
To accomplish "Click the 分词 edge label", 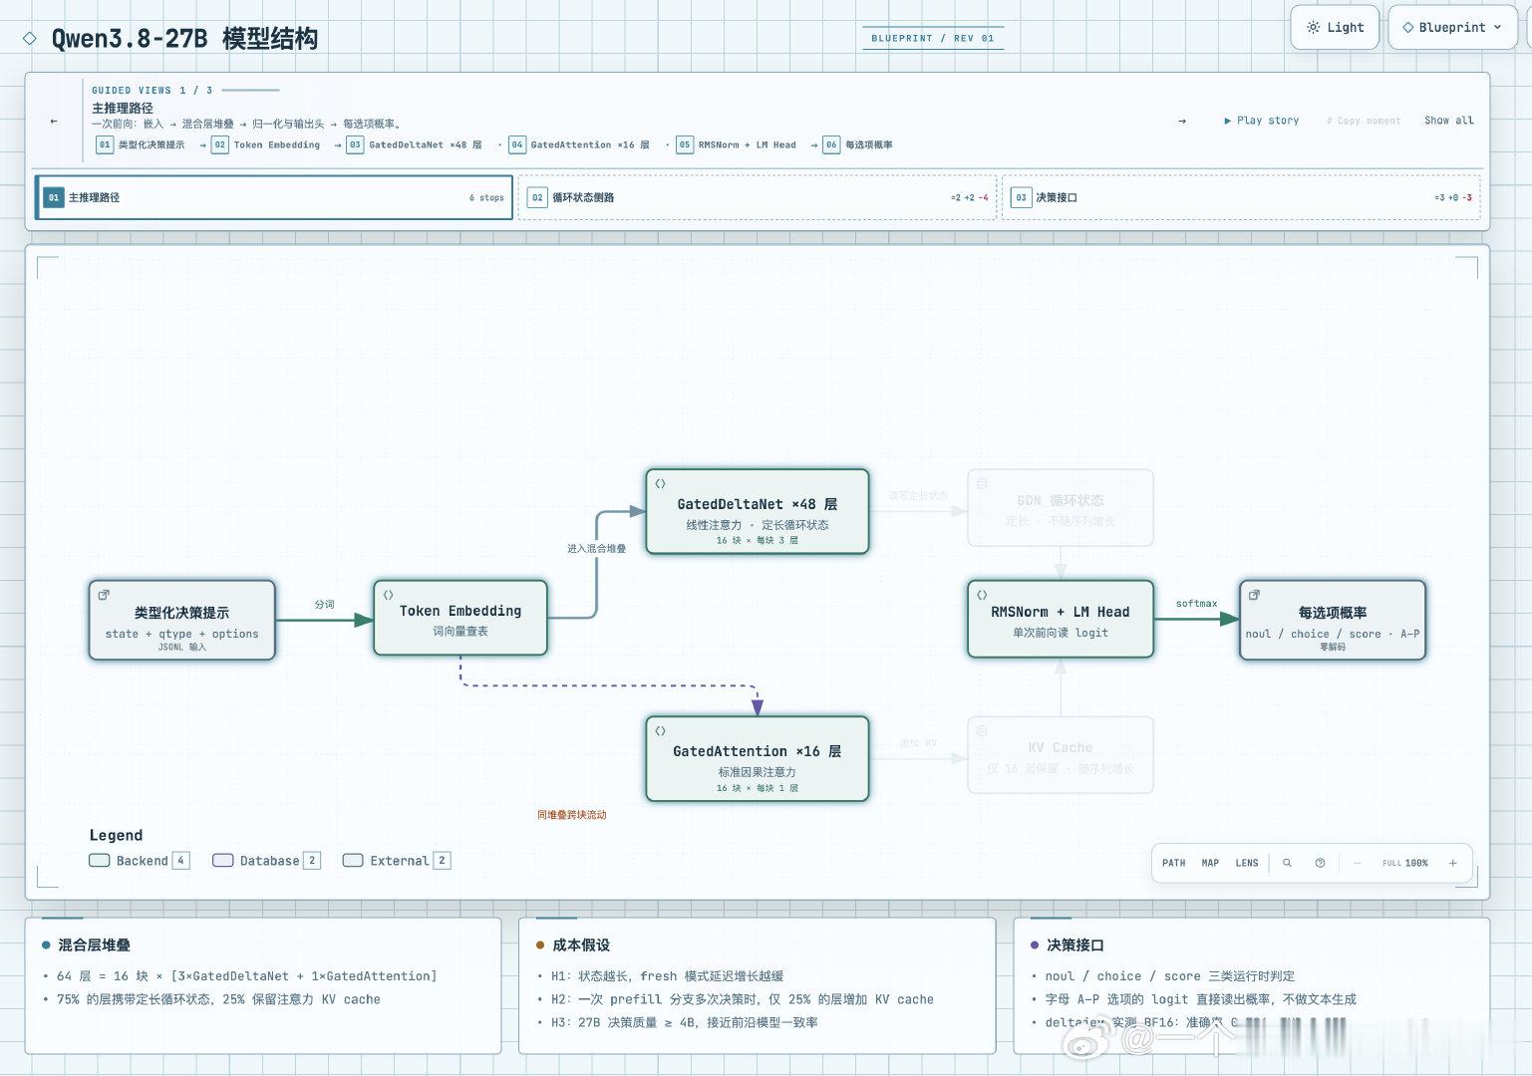I will point(325,604).
